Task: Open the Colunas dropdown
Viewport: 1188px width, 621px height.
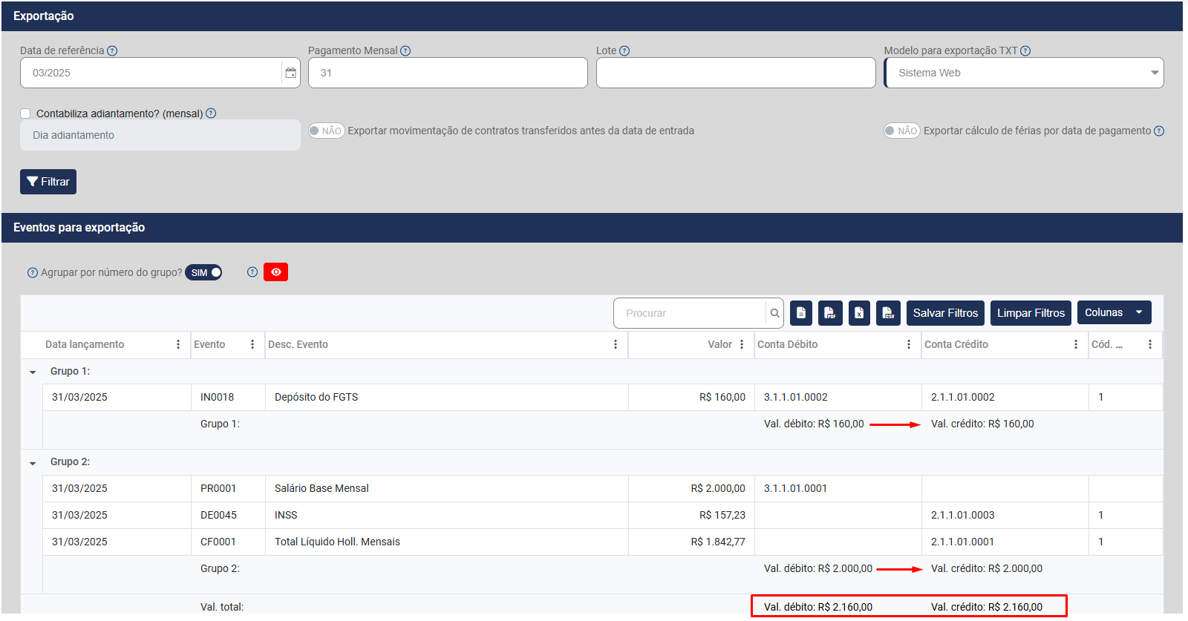Action: (x=1114, y=312)
